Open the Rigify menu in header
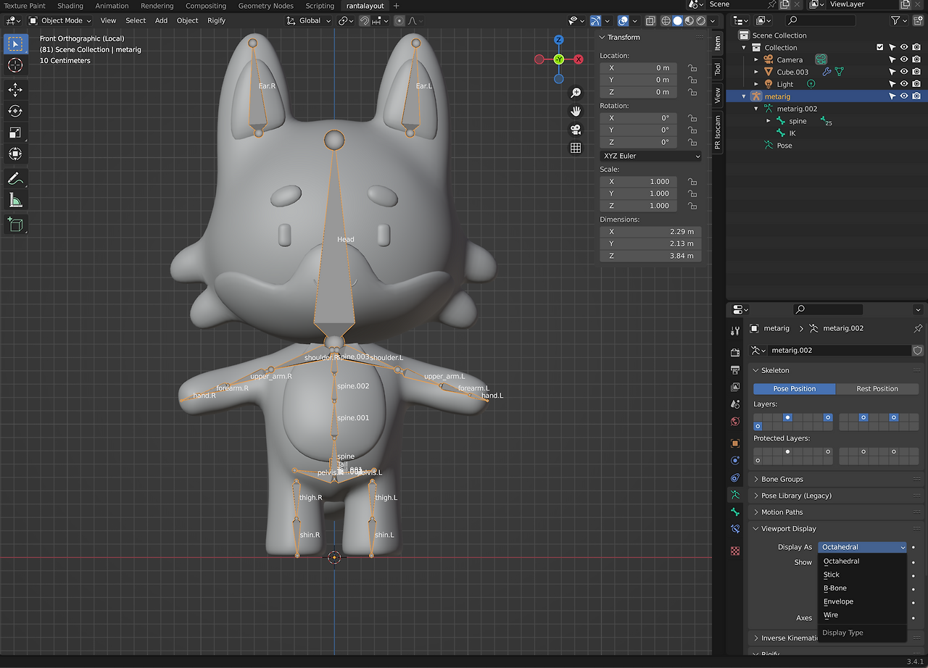Screen dimensions: 928x668 pos(216,21)
